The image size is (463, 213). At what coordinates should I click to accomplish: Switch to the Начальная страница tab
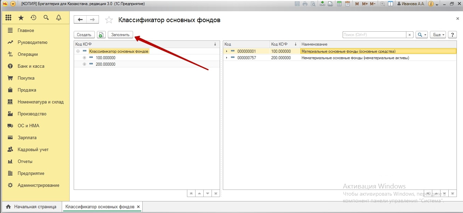pyautogui.click(x=32, y=207)
